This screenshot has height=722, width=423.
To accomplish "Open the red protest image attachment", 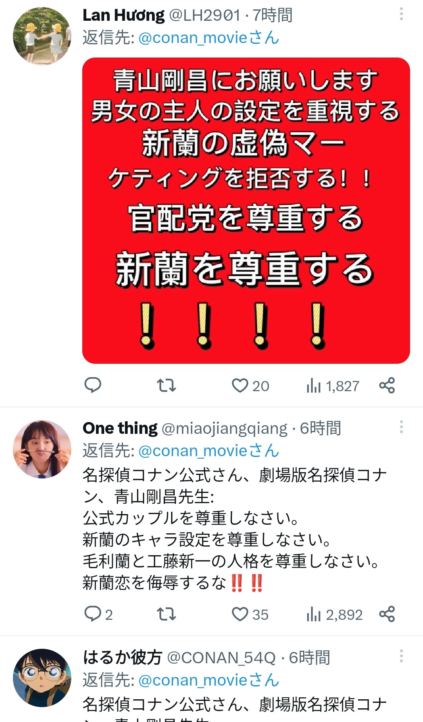I will click(246, 211).
